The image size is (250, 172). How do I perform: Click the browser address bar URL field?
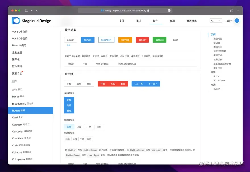pos(125,10)
